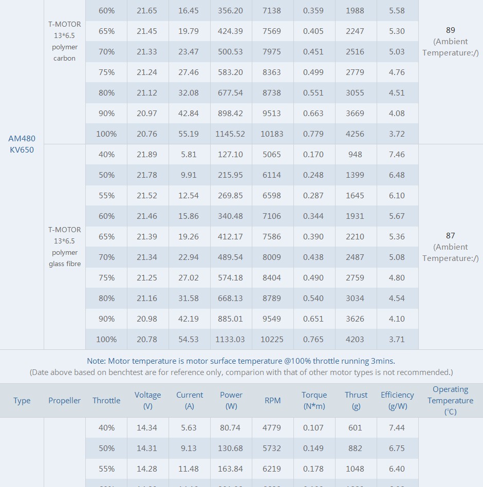The width and height of the screenshot is (483, 487).
Task: Select the T-MOTOR 13*6.5 polymer glass fibre cell
Action: [65, 247]
